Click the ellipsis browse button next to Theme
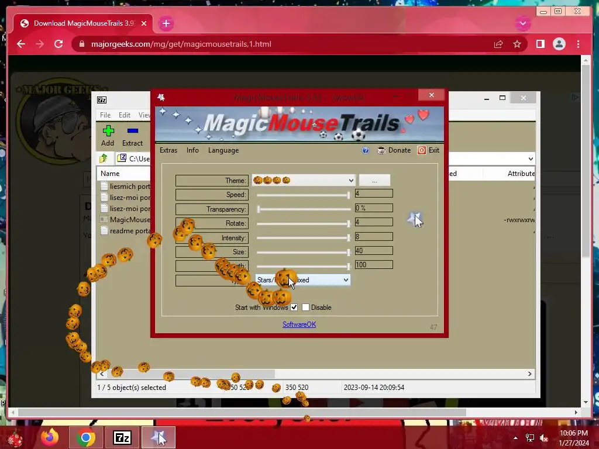The image size is (599, 449). click(x=374, y=180)
